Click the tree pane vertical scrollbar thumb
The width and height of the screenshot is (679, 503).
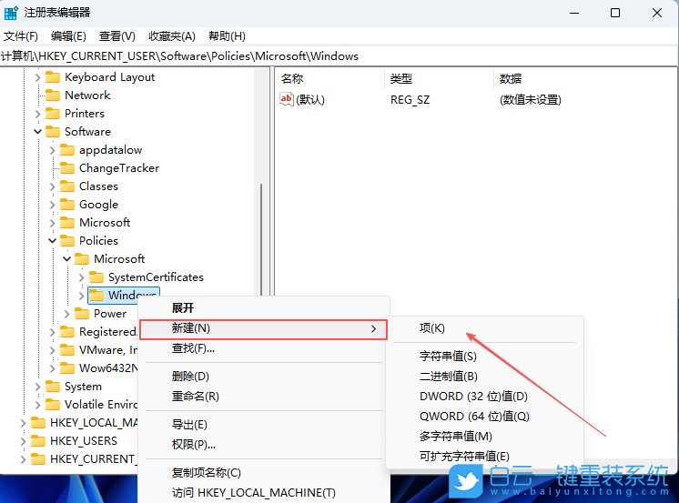[261, 239]
